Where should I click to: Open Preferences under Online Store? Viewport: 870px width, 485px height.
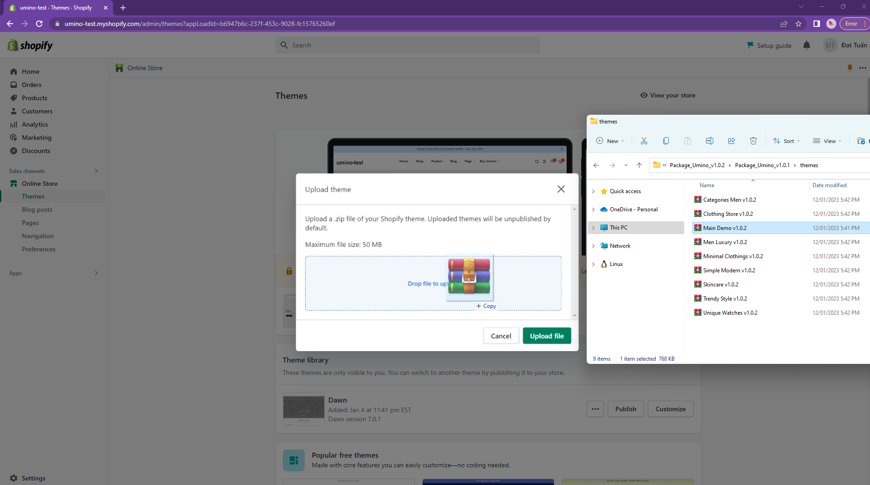(38, 249)
